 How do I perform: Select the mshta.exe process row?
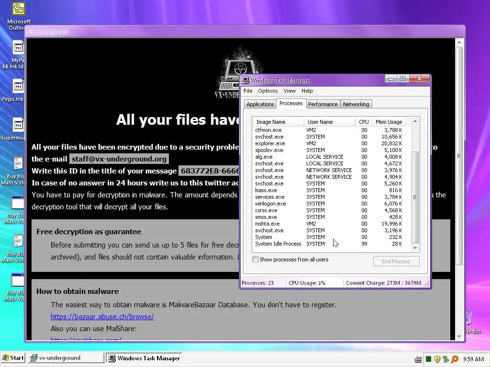click(x=329, y=224)
